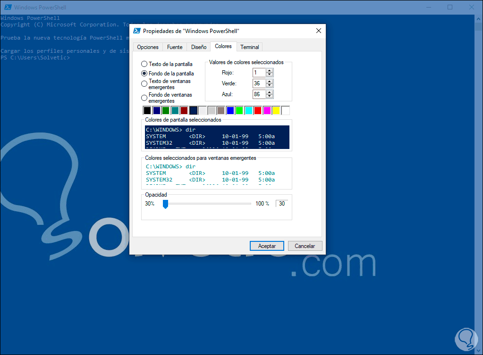Image resolution: width=483 pixels, height=355 pixels.
Task: Maximize the Windows PowerShell window
Action: (x=450, y=7)
